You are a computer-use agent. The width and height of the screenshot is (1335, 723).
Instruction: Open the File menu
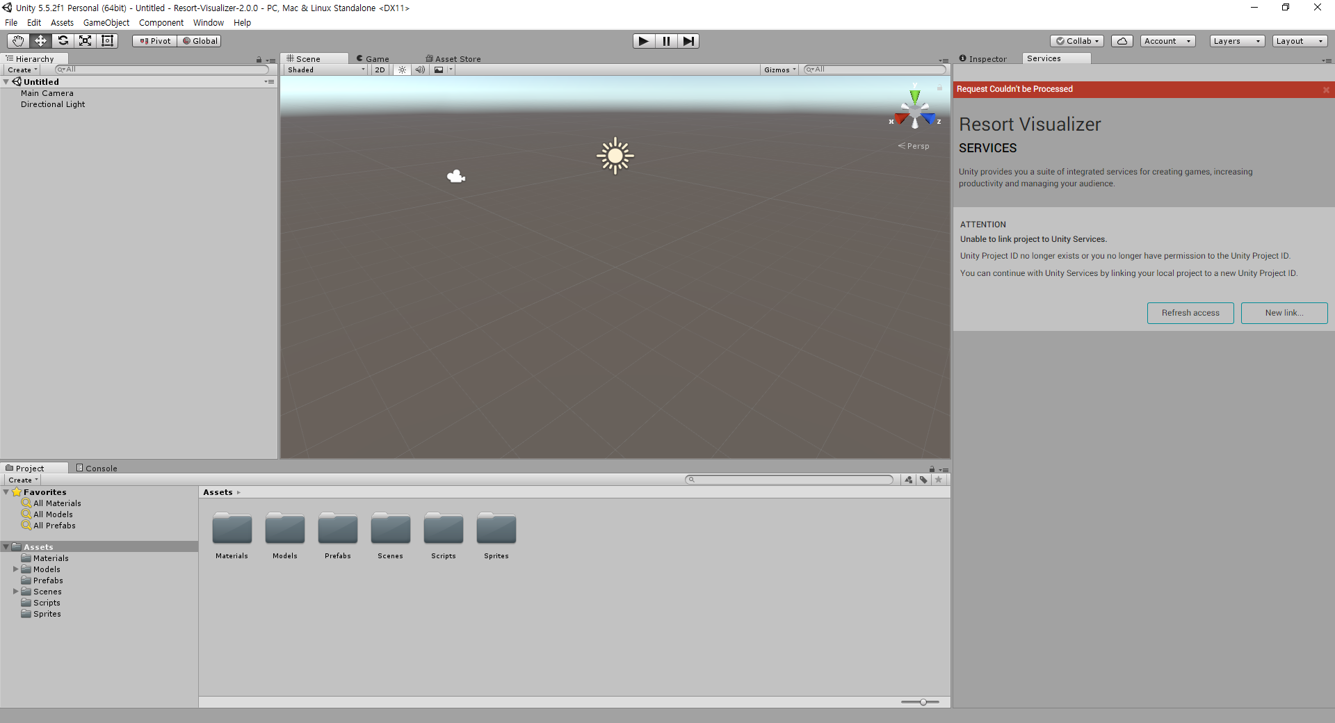11,23
